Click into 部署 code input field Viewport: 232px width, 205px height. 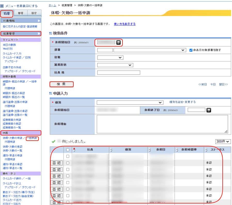click(x=105, y=50)
